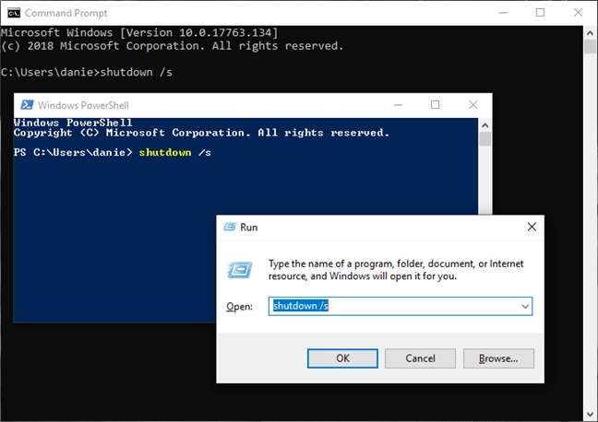The height and width of the screenshot is (422, 598).
Task: Click the large Run program icon in the dialog
Action: click(240, 270)
